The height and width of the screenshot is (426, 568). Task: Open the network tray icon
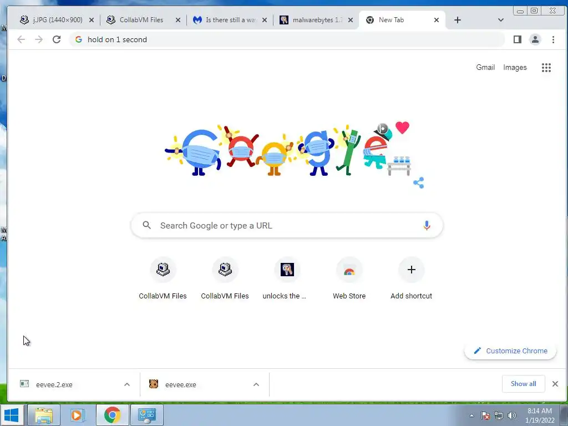(499, 415)
